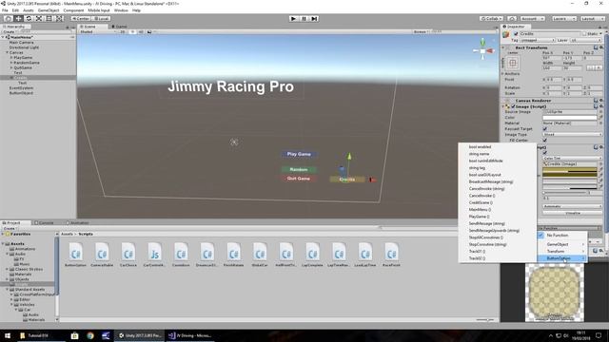Expand the RandomGame hierarchy item

(11, 63)
